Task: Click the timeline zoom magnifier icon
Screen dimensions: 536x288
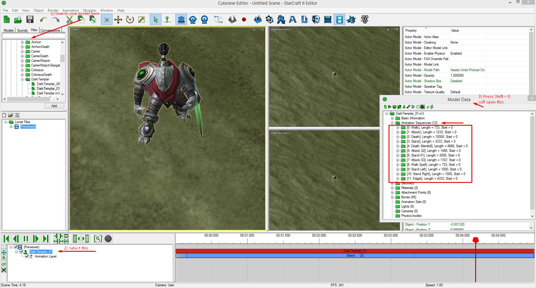Action: point(98,239)
